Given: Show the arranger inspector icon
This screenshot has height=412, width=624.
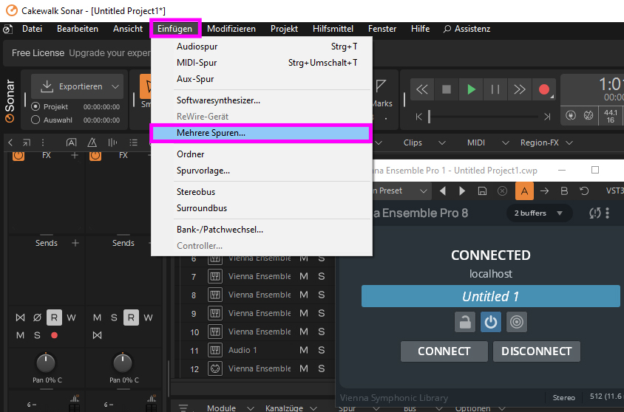Looking at the screenshot, I should click(x=71, y=143).
